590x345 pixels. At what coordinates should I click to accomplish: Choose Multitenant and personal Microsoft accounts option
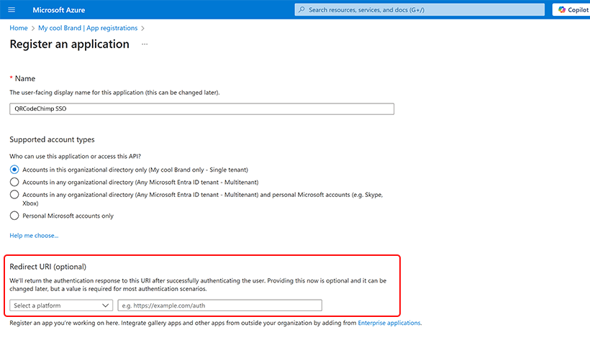14,195
